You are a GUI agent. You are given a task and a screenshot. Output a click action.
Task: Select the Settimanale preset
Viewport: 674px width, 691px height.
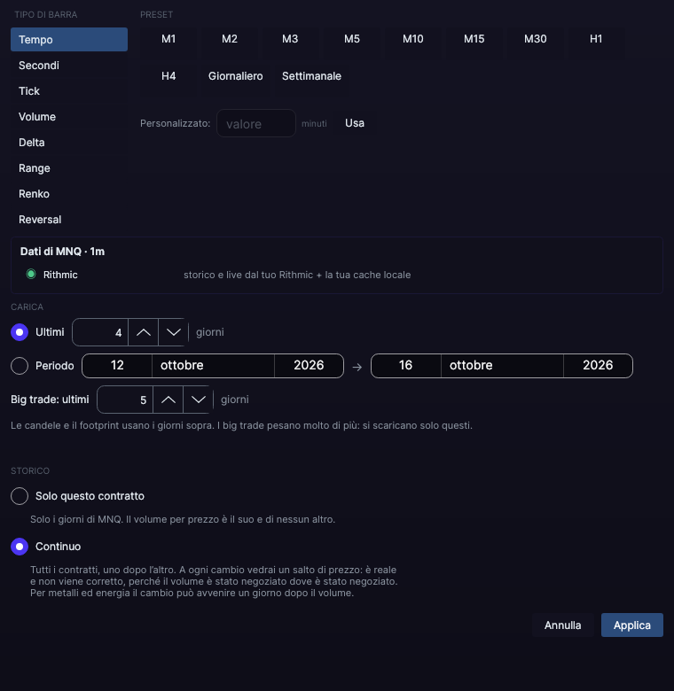[x=311, y=76]
